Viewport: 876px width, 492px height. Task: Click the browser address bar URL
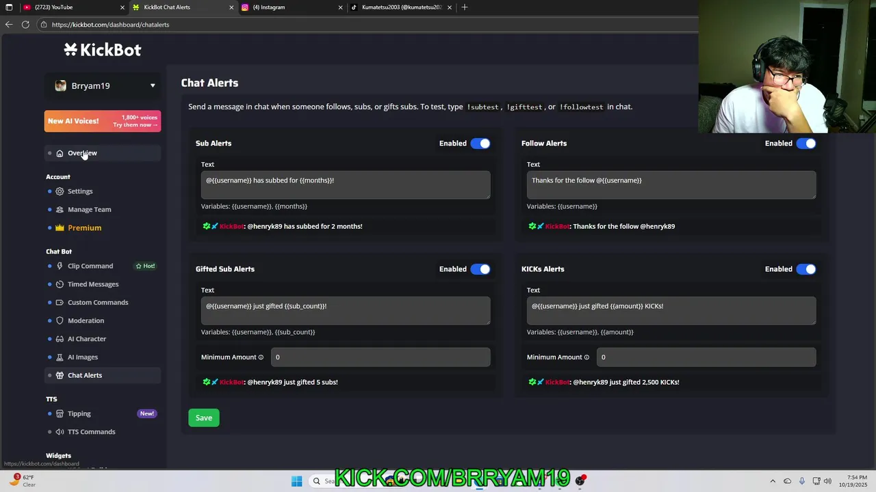[110, 25]
